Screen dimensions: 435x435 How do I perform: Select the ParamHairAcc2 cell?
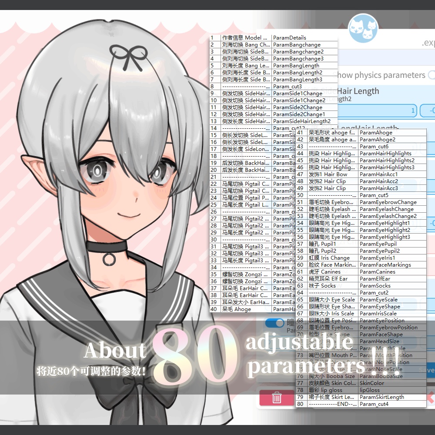pos(392,181)
